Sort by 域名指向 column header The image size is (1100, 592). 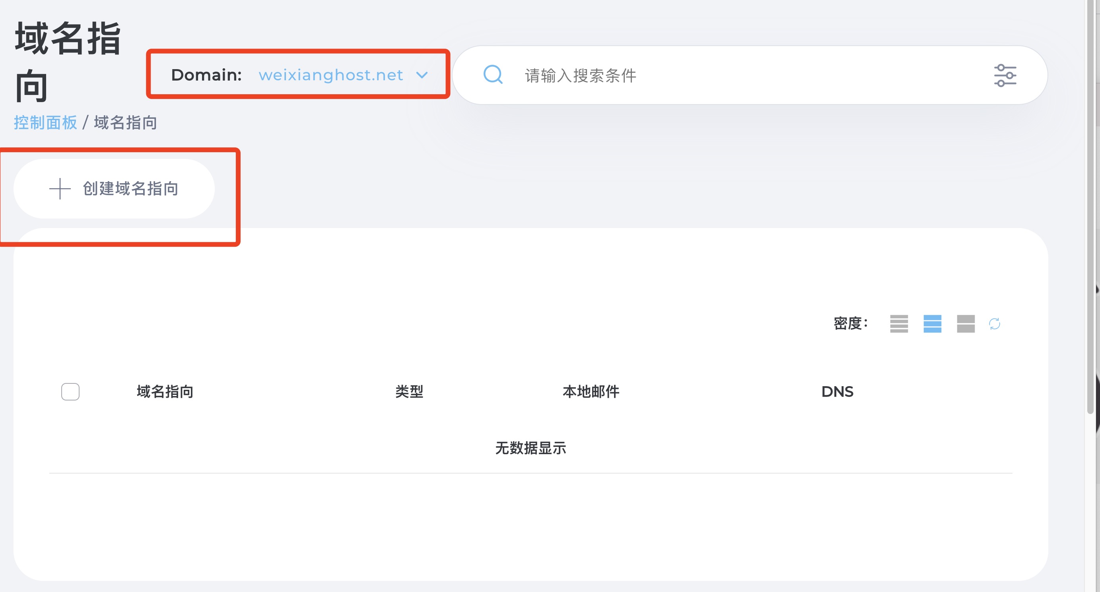click(165, 391)
